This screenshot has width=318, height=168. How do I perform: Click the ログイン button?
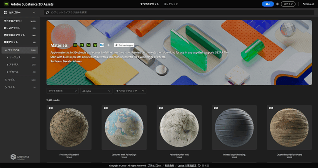click(288, 4)
